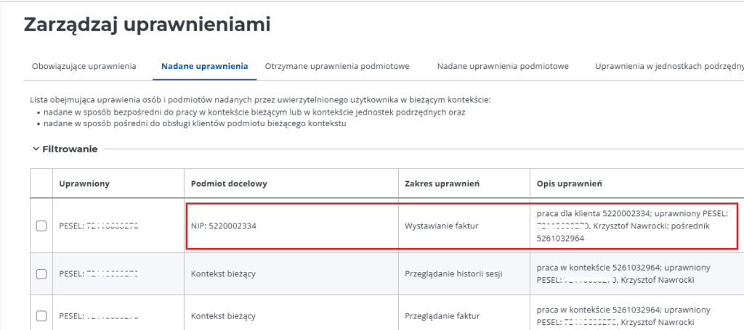Open the Obowiązujące uprawnienia tab
Viewport: 744px width, 330px height.
[x=84, y=66]
